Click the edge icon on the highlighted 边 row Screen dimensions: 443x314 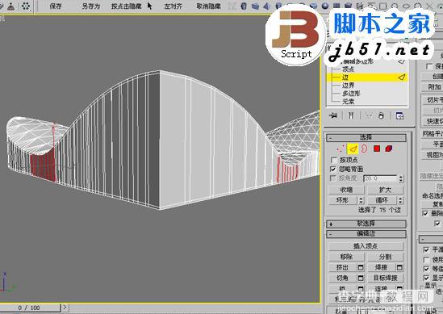pos(402,77)
